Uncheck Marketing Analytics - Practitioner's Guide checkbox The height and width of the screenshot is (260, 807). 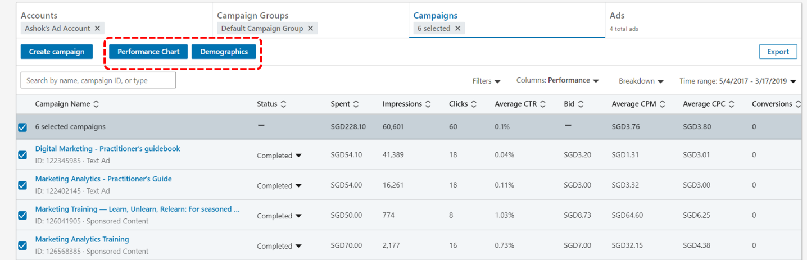[22, 185]
